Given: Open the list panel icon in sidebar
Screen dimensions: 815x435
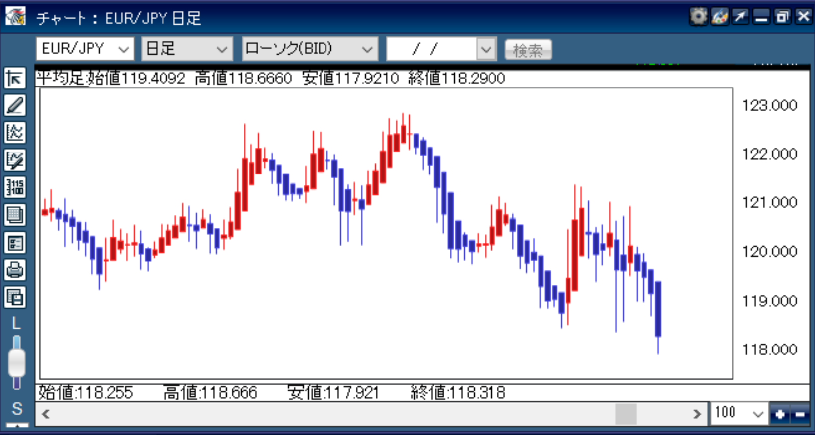Looking at the screenshot, I should pyautogui.click(x=15, y=243).
